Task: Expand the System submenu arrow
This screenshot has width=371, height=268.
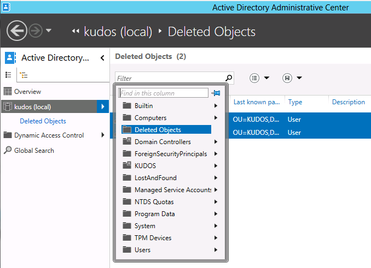Action: coord(216,226)
